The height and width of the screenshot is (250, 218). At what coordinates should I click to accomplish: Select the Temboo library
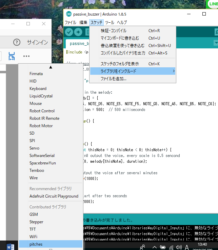click(x=51, y=171)
